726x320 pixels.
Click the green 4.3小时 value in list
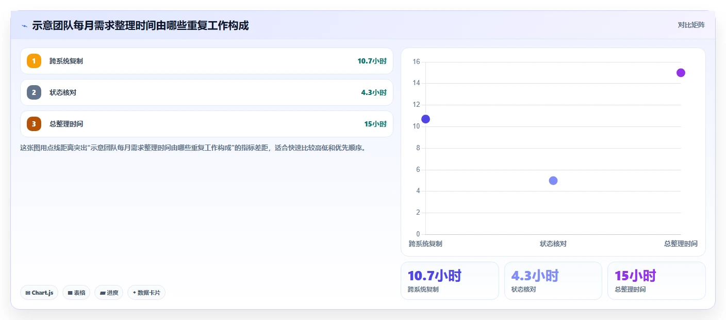374,92
